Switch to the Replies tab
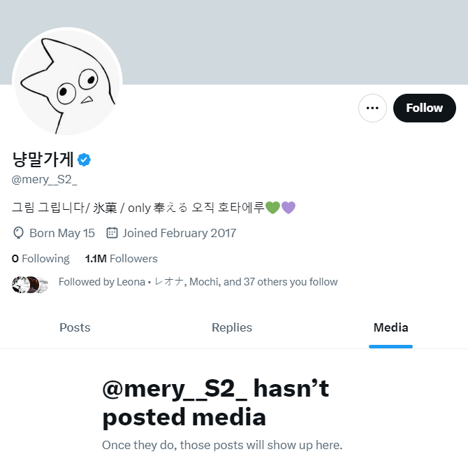 tap(232, 327)
